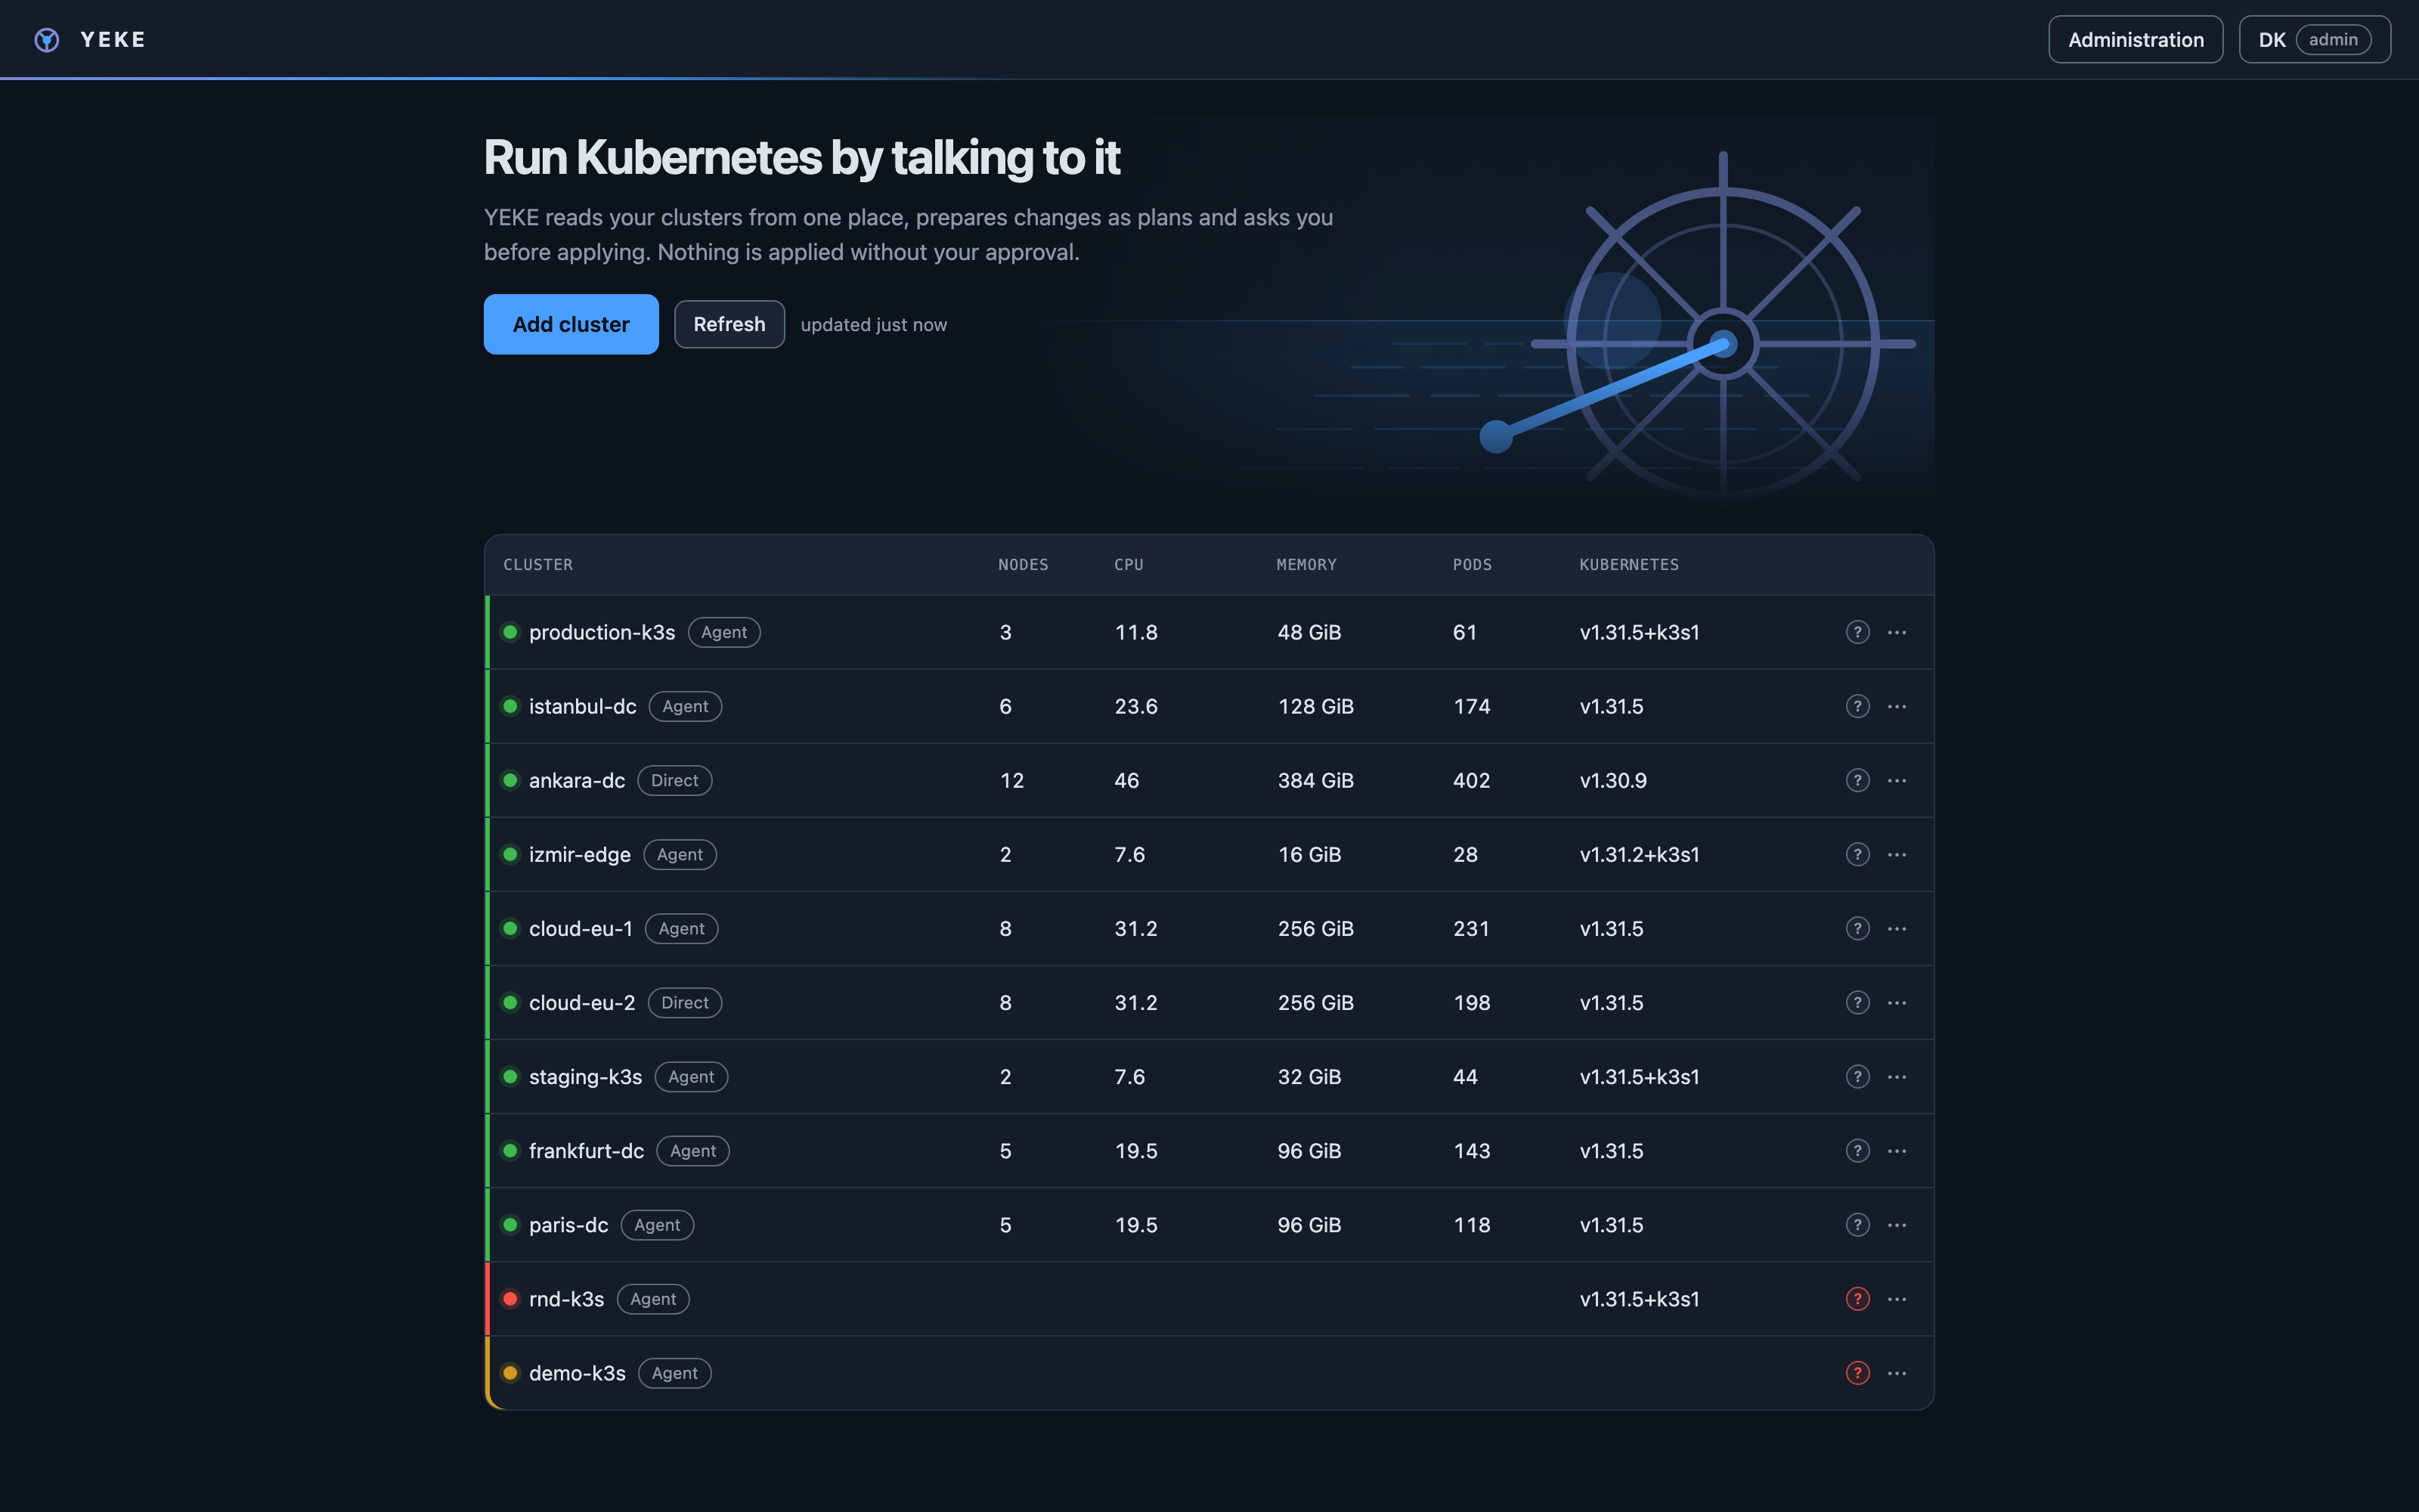
Task: Click green status dot of staging-k3s
Action: click(510, 1076)
